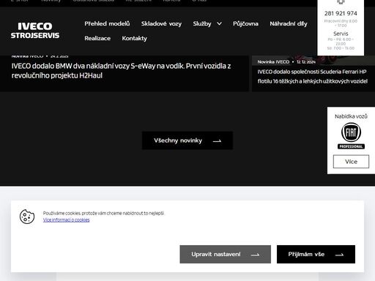Viewport: 375px width, 281px height.
Task: Click the Fiat Professional logo
Action: [351, 136]
